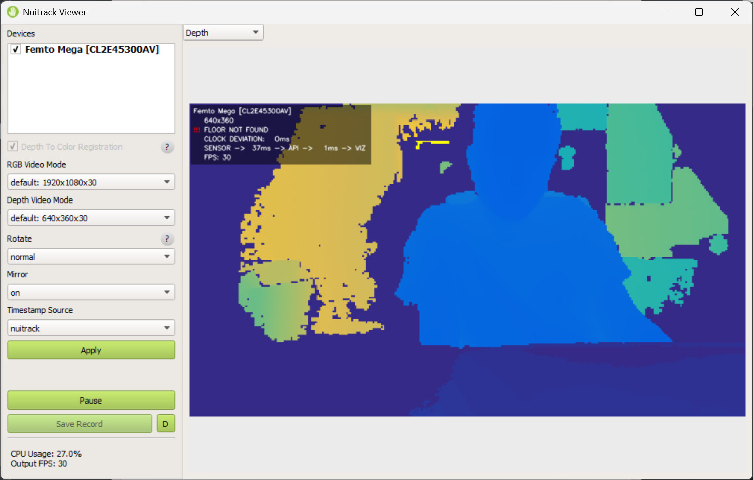Uncheck the Femto Mega device checkbox
Viewport: 753px width, 480px height.
click(x=16, y=49)
